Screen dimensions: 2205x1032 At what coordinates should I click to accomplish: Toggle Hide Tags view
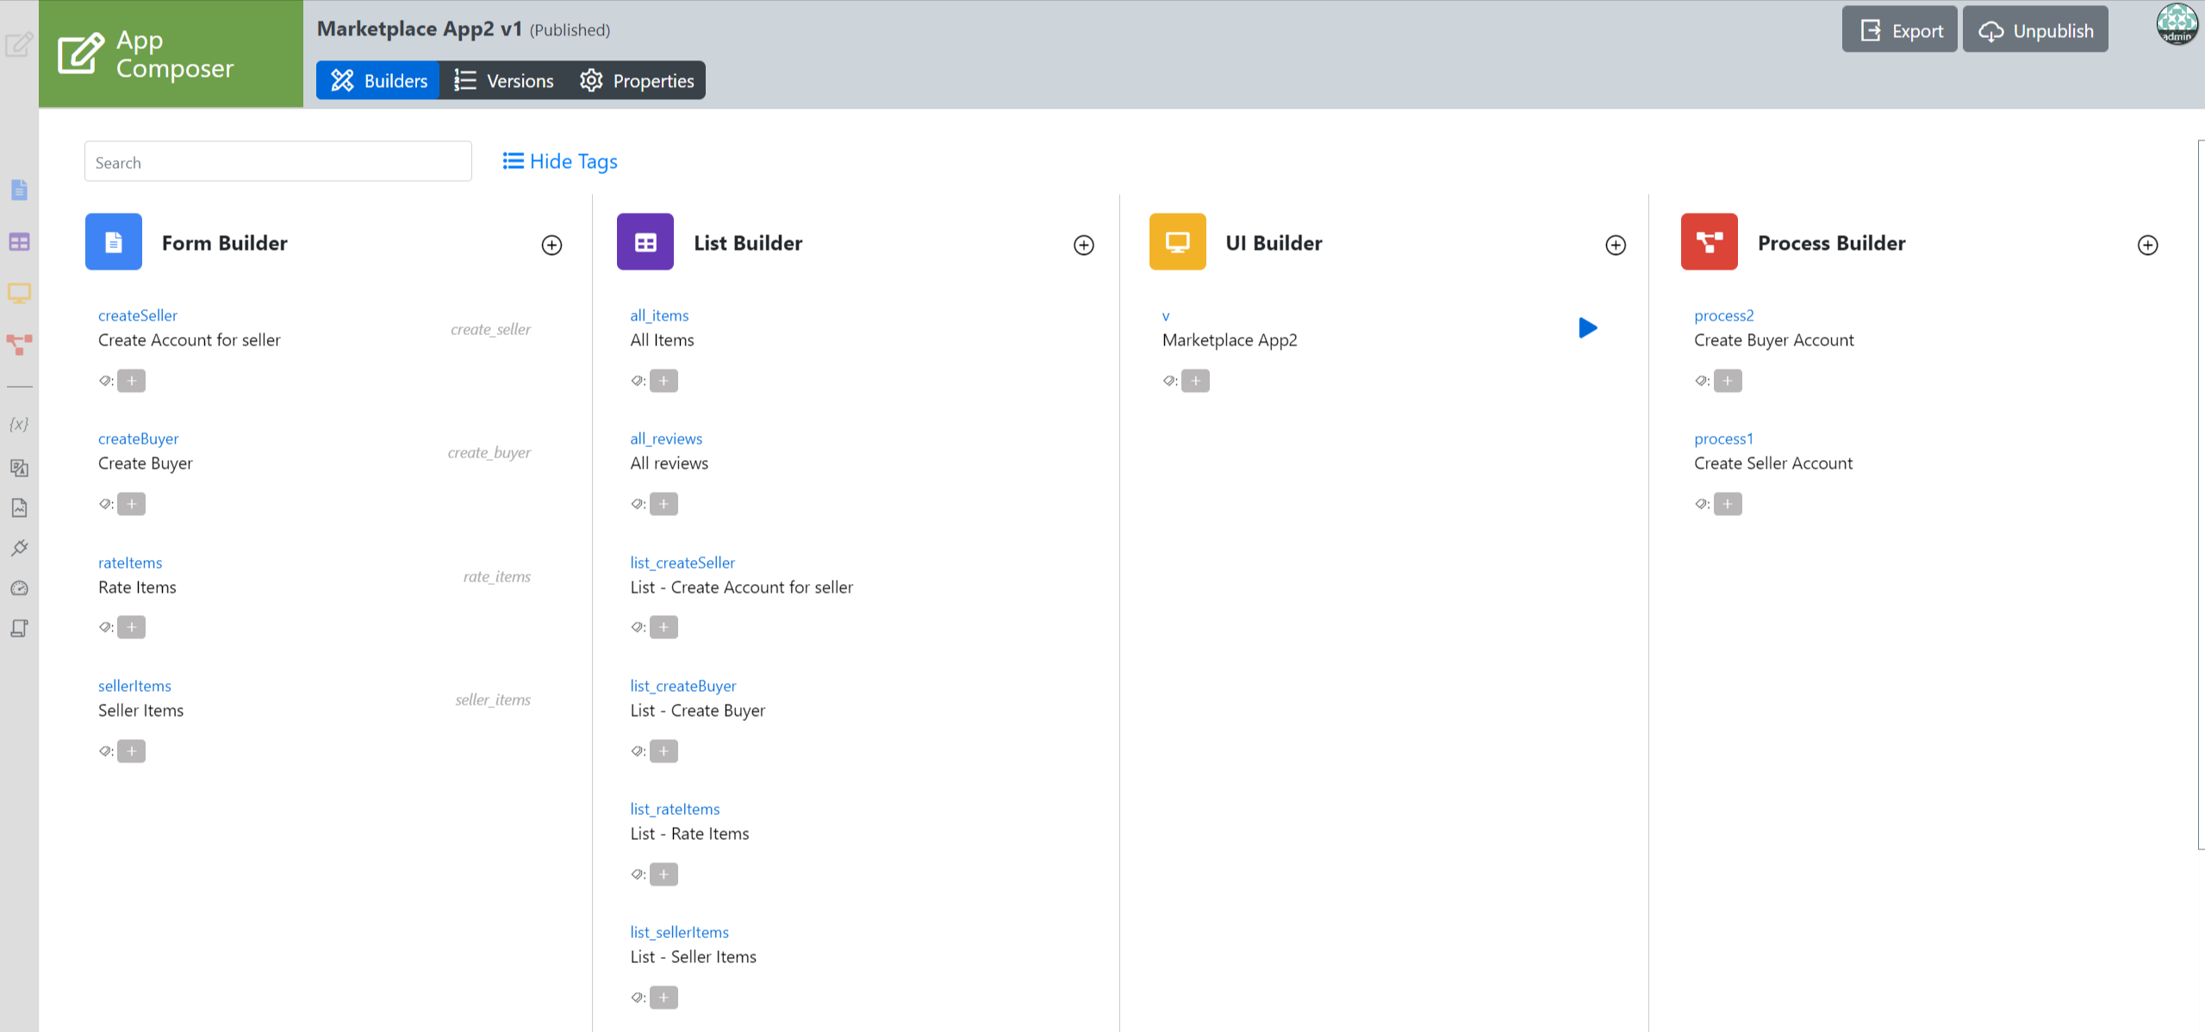(560, 162)
